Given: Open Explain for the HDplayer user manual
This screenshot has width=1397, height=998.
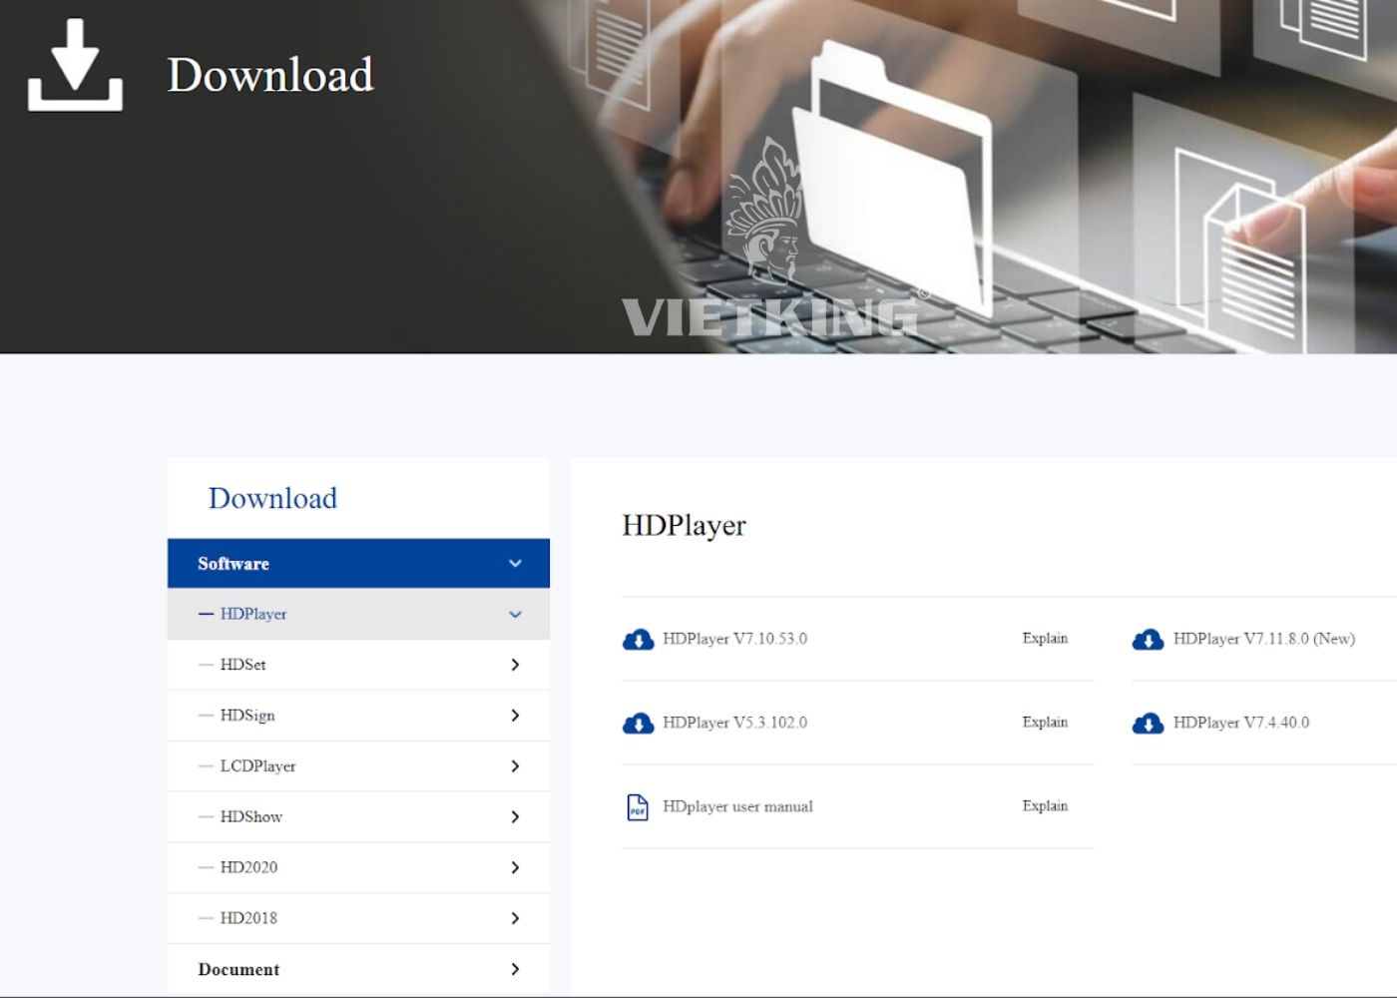Looking at the screenshot, I should [x=1044, y=805].
